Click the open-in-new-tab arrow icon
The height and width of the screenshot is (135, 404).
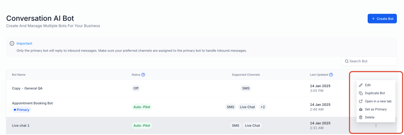pos(361,101)
